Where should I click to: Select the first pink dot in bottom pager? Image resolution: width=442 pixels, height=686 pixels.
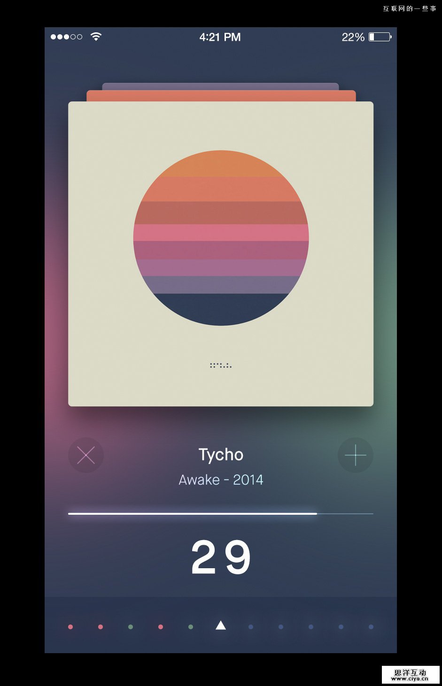click(70, 627)
